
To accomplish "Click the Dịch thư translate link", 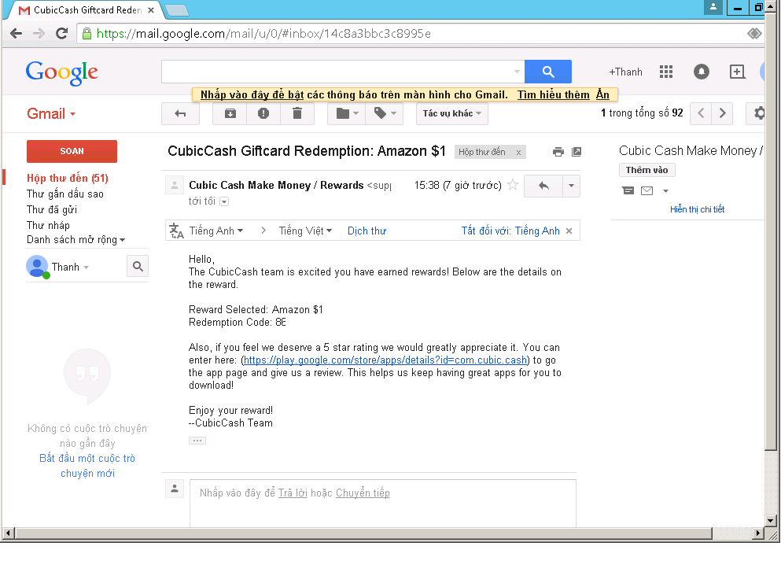I will (367, 231).
